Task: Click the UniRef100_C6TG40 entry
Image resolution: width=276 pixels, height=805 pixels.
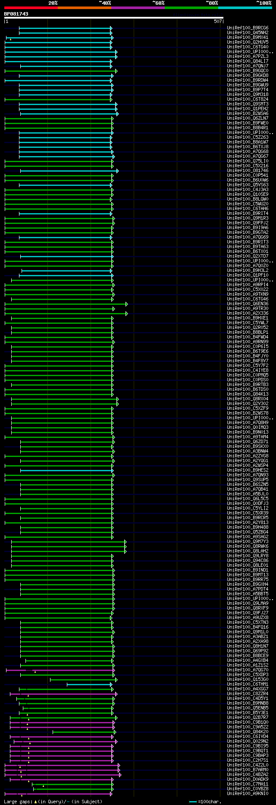Action: tap(248, 47)
